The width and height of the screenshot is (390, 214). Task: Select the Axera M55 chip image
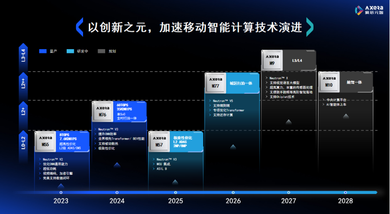[45, 141]
